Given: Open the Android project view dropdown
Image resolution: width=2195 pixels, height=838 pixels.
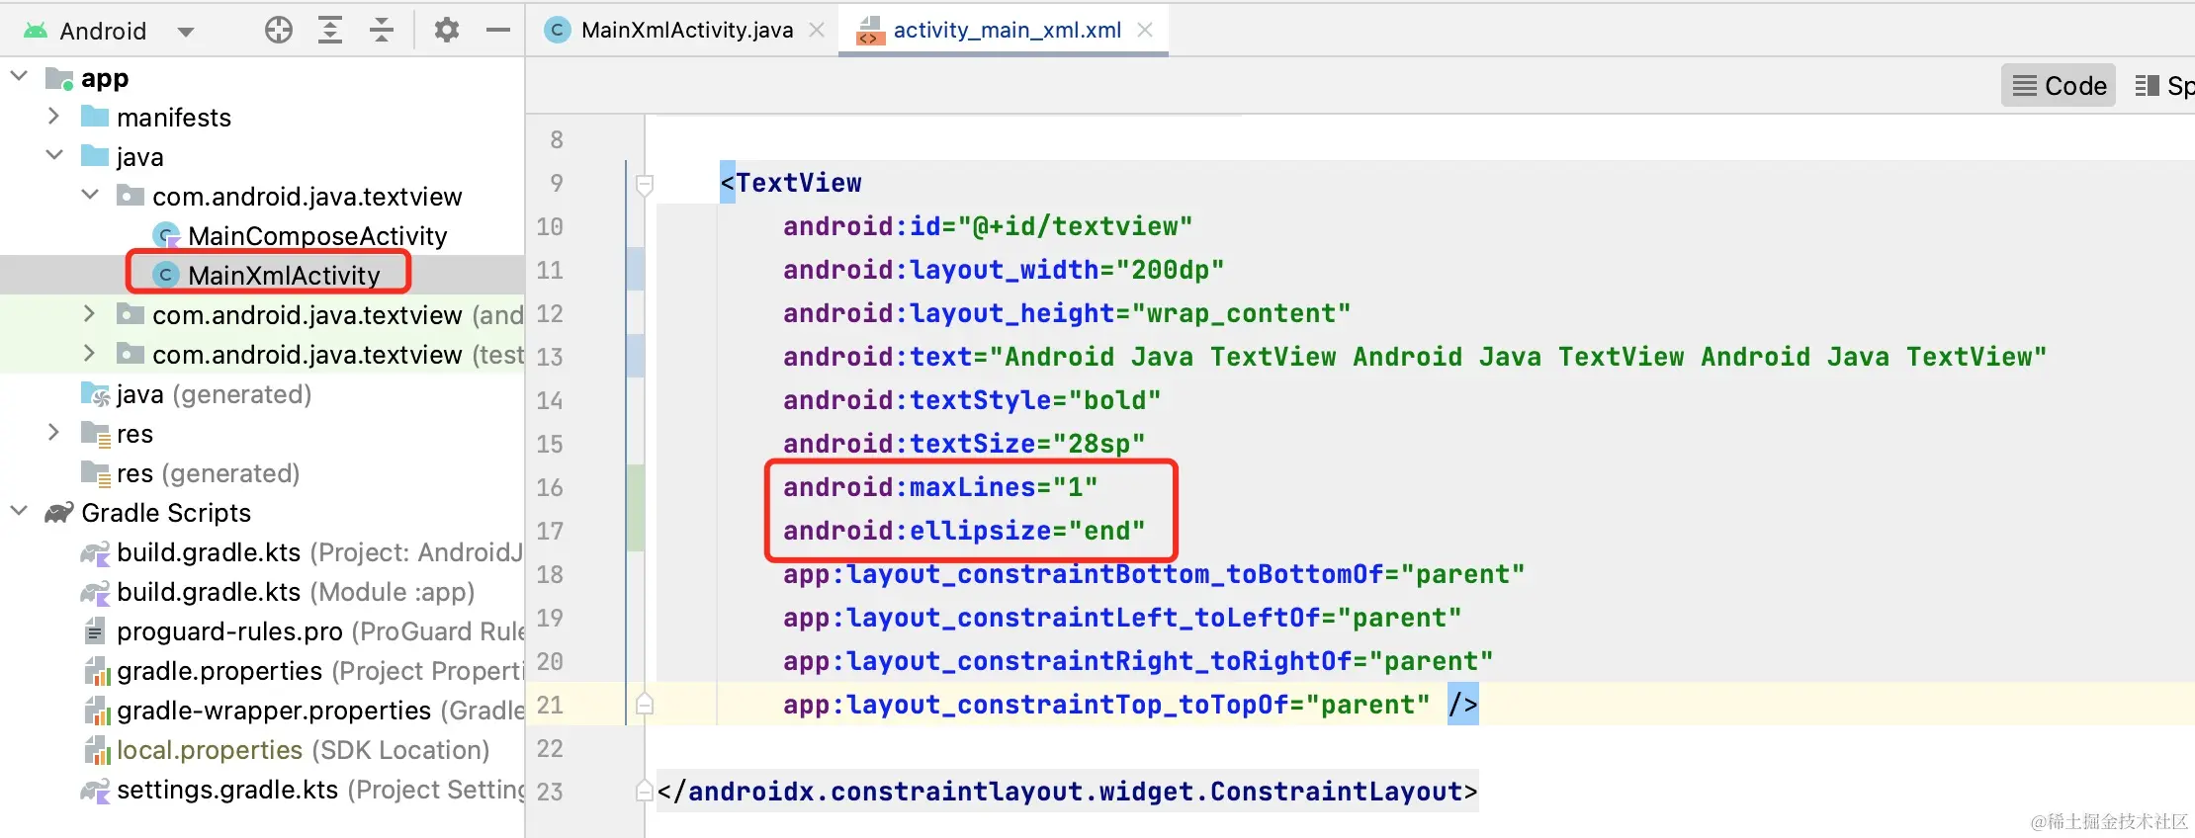Looking at the screenshot, I should pos(185,31).
